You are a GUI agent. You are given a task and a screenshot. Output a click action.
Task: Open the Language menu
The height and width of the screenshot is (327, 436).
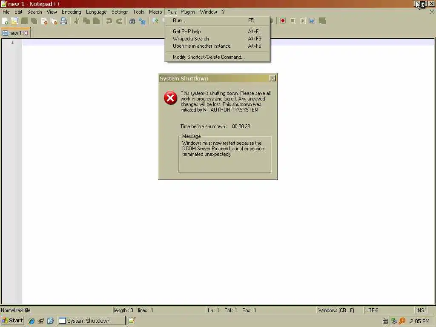[x=96, y=12]
